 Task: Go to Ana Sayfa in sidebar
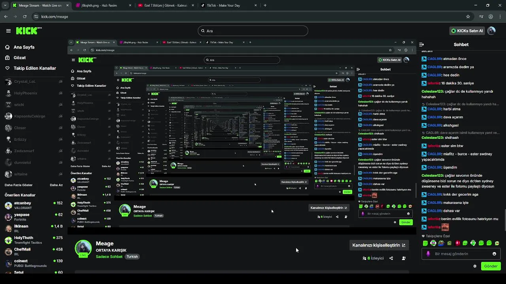(24, 47)
